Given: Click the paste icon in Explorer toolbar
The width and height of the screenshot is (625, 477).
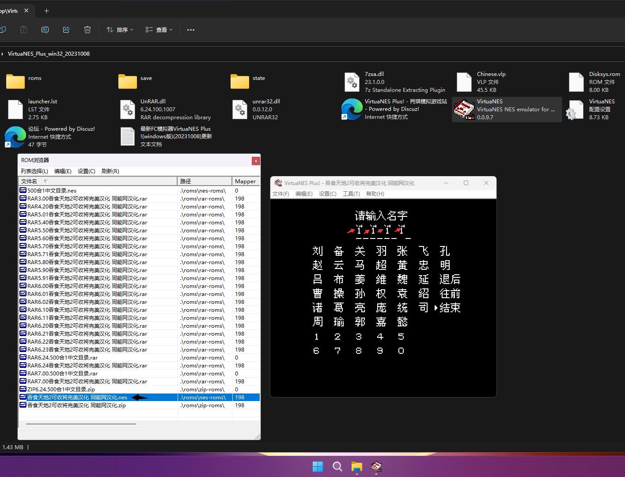Looking at the screenshot, I should pyautogui.click(x=24, y=30).
